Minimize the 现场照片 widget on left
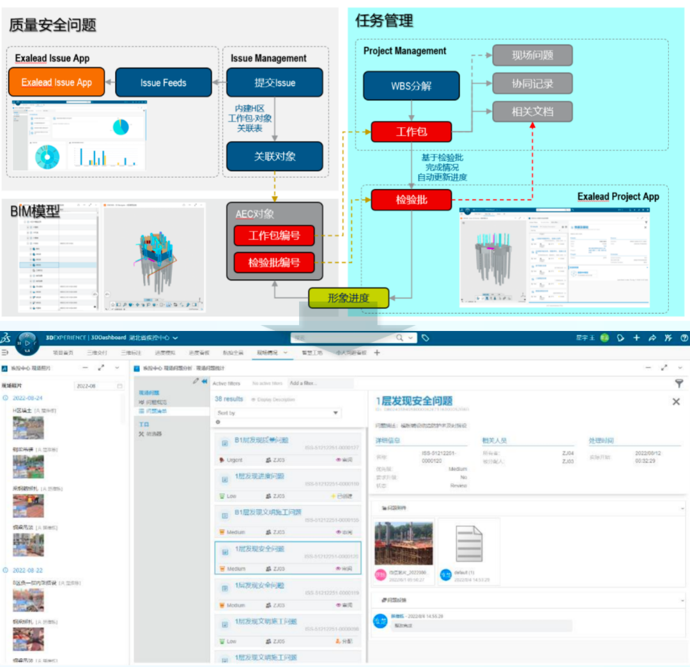This screenshot has width=690, height=667. (86, 368)
